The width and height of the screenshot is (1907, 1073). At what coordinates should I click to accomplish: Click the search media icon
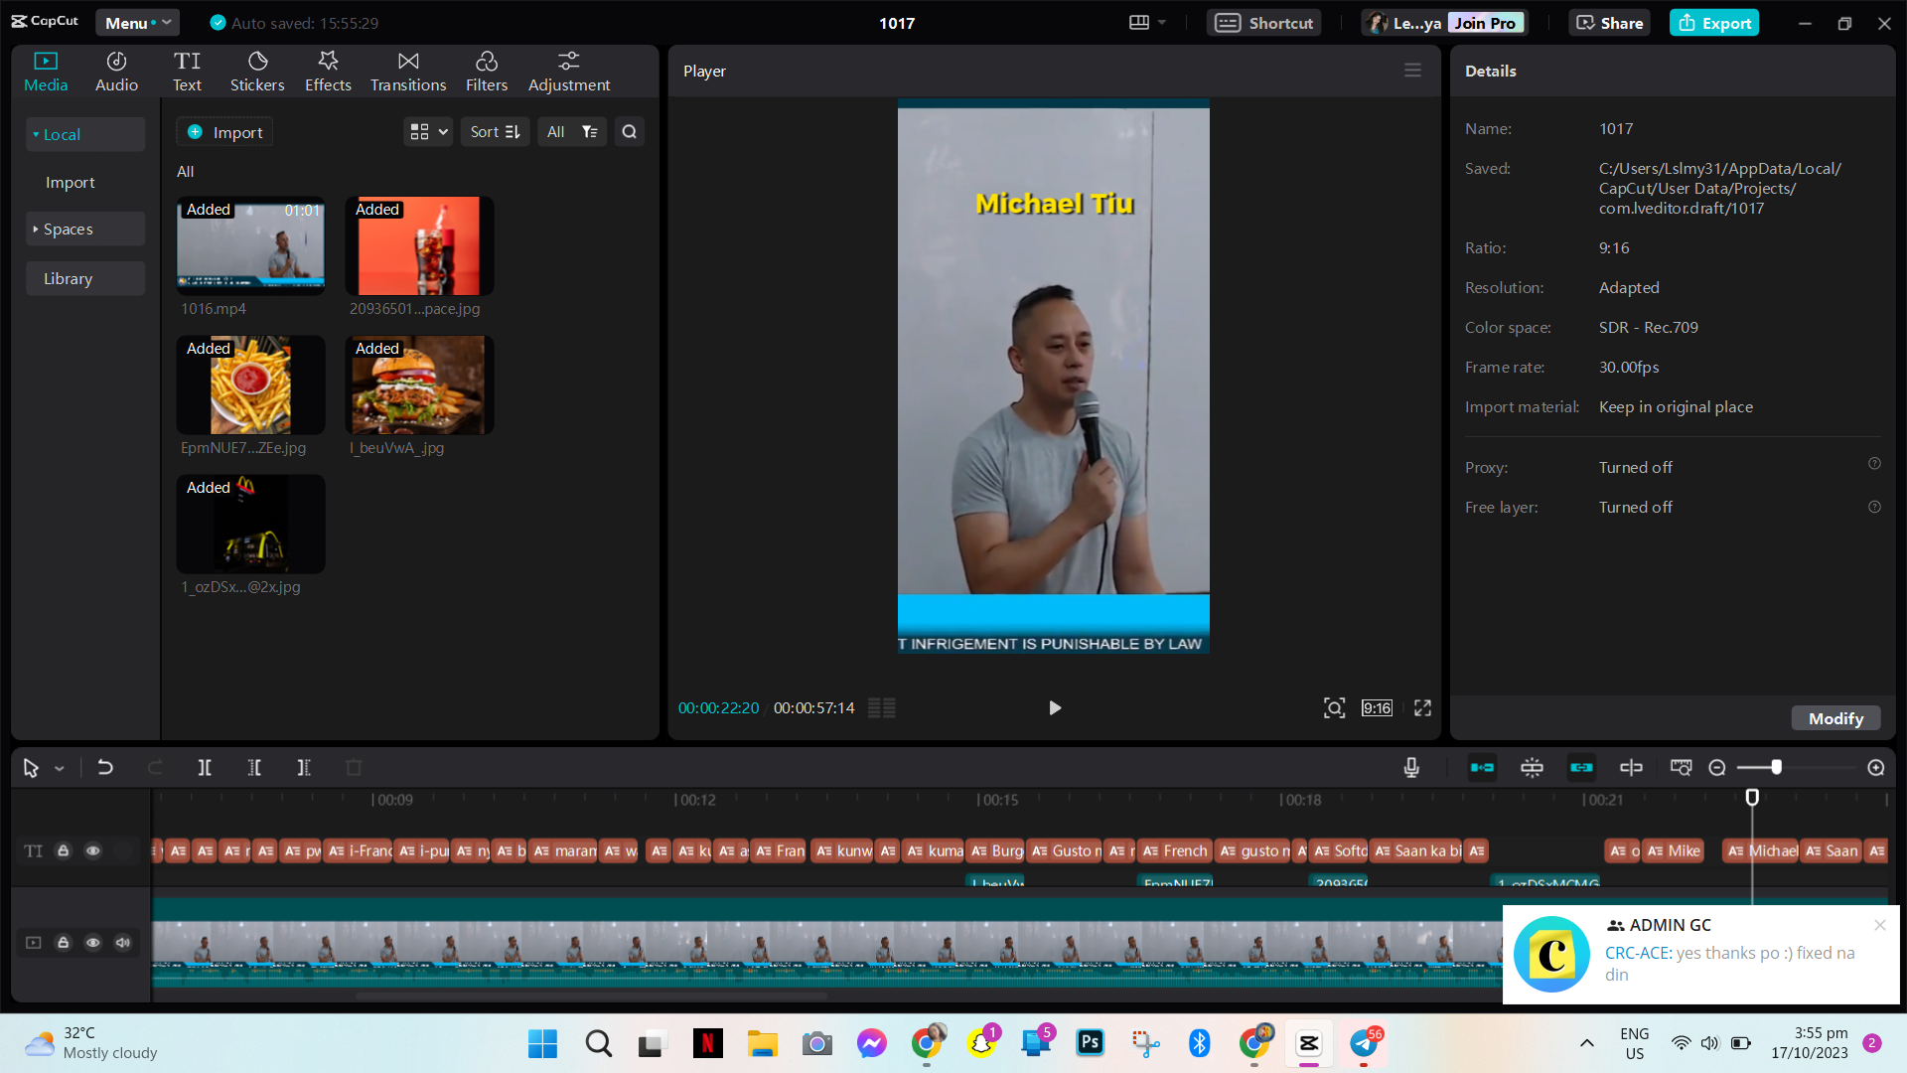[x=629, y=132]
